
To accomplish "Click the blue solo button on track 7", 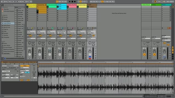I will (90, 57).
